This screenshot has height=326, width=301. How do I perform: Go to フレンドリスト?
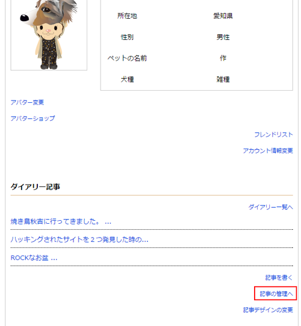[x=273, y=135]
